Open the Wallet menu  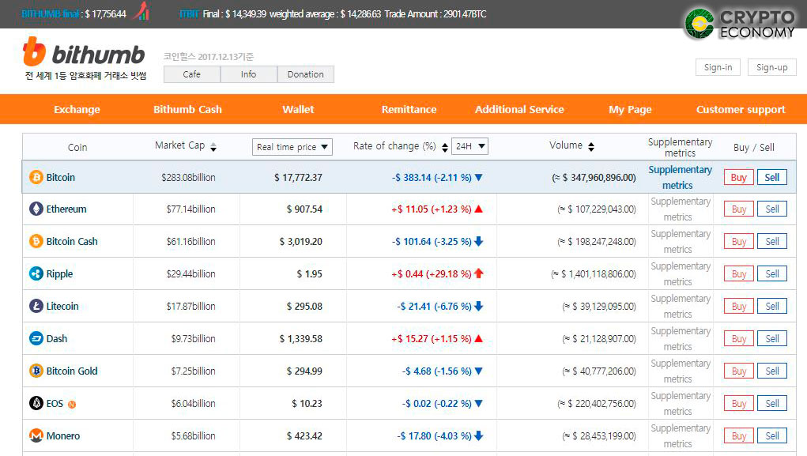[298, 109]
